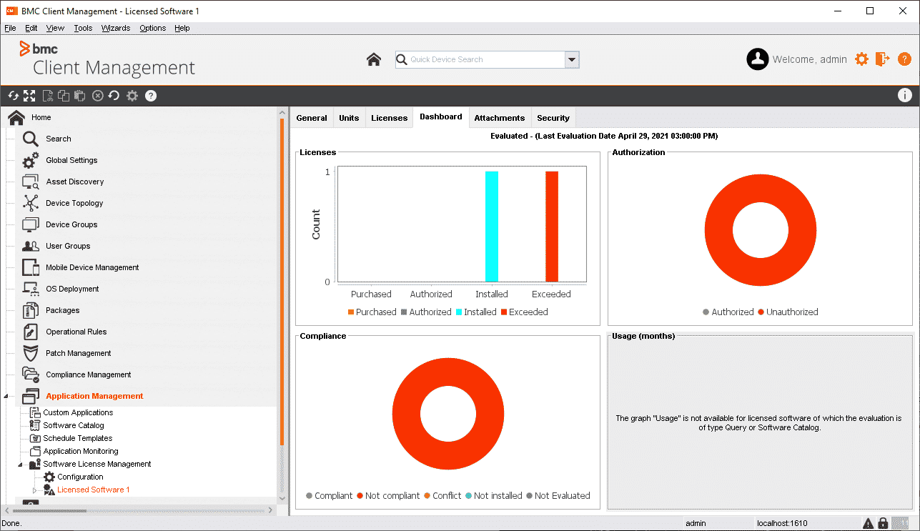This screenshot has width=920, height=531.
Task: Click the Asset Discovery monitor icon
Action: pyautogui.click(x=31, y=182)
